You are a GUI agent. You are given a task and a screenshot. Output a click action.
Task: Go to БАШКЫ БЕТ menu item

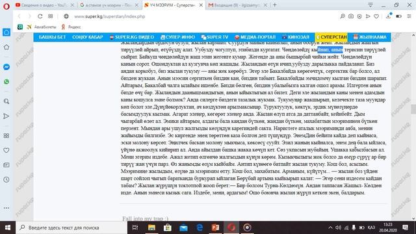pos(52,37)
